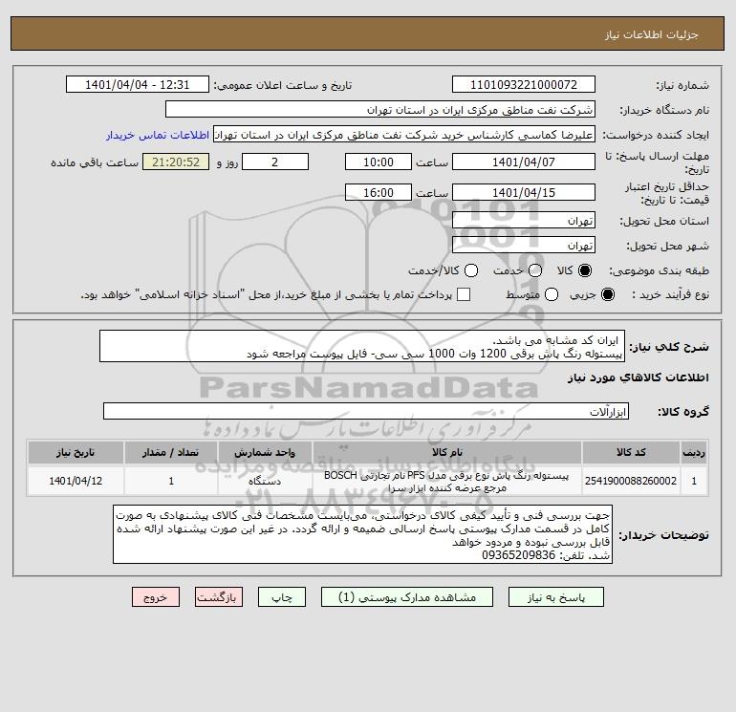Tick the اسناد خزانه اسلامی payment checkbox

click(464, 294)
